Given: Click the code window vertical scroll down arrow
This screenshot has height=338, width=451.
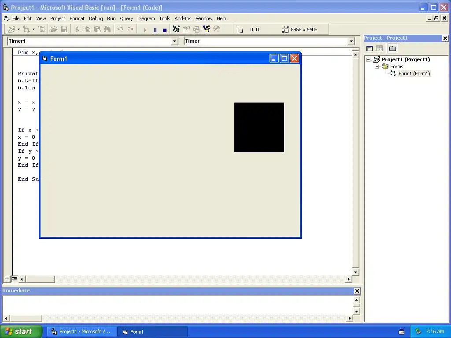Looking at the screenshot, I should (355, 272).
